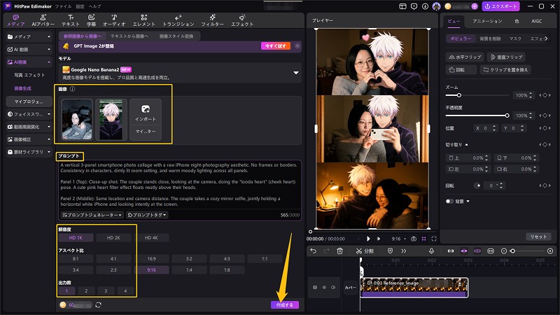Click the double chevron more-tools icon
This screenshot has height=315, width=560.
pos(404,251)
